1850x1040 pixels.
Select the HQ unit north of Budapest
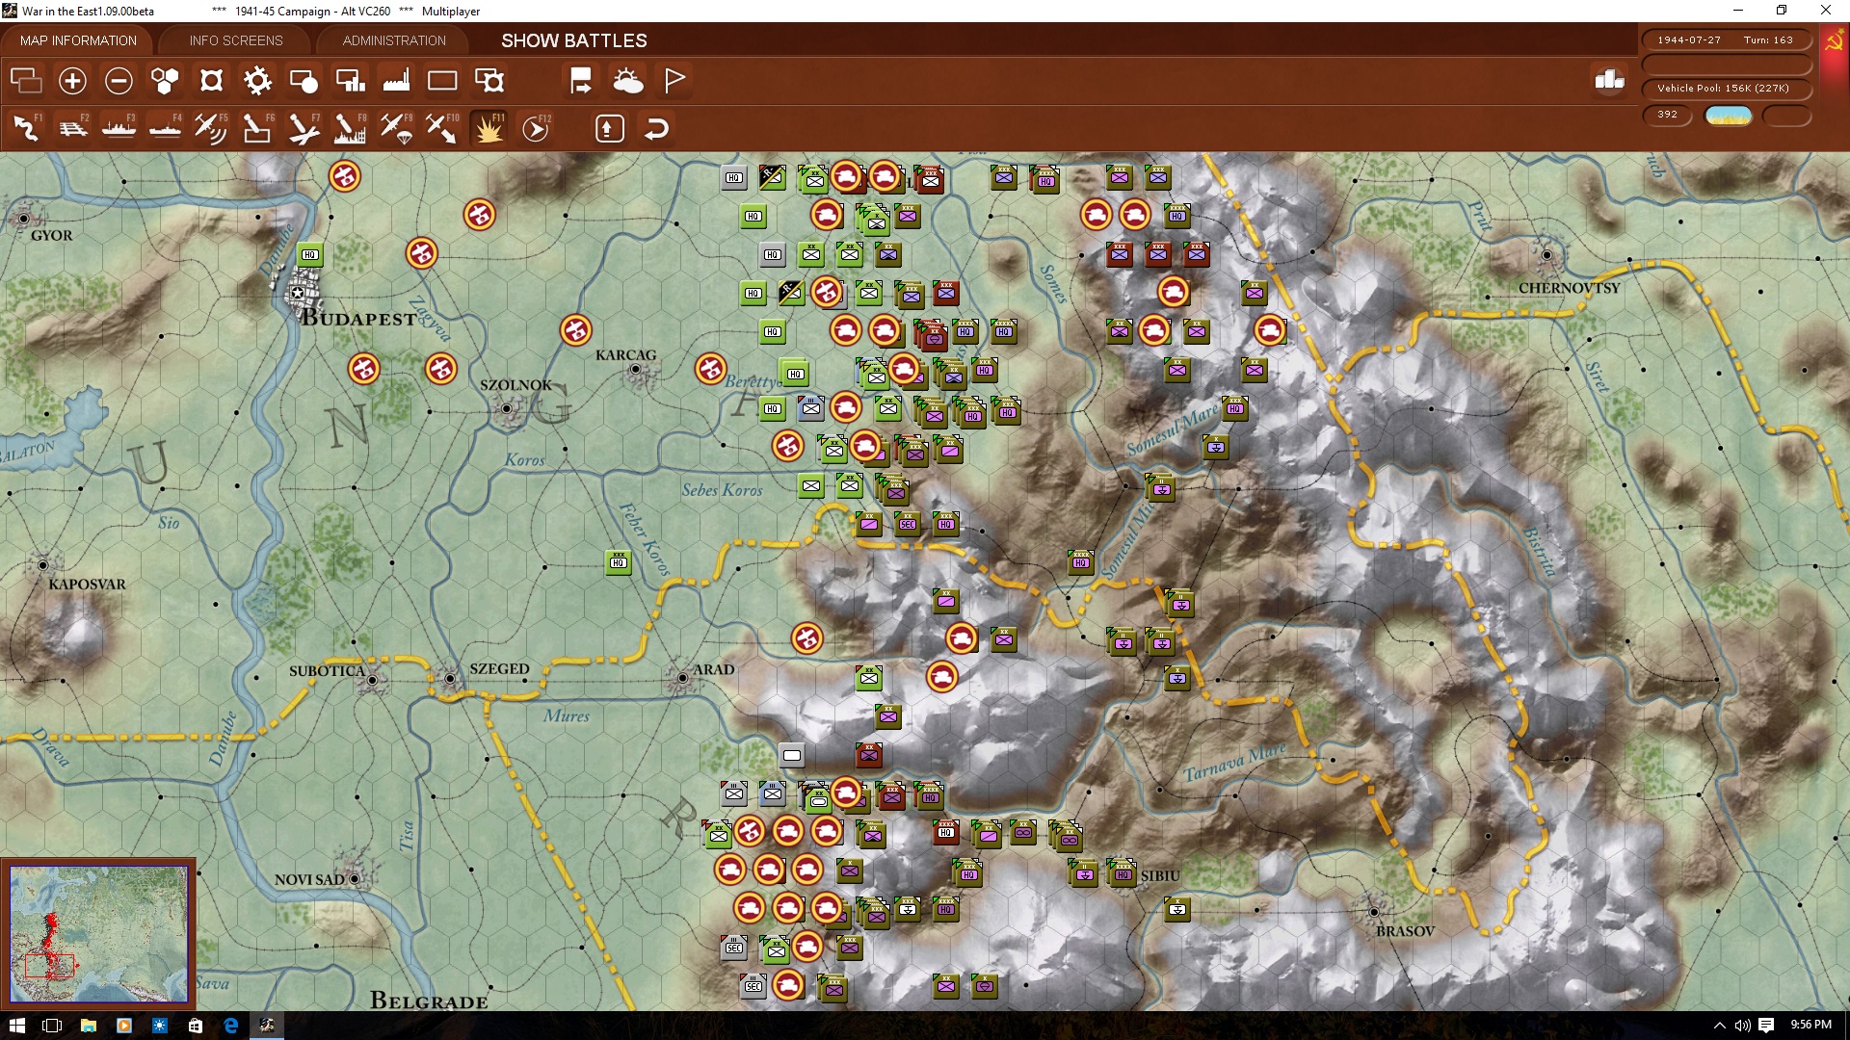309,255
